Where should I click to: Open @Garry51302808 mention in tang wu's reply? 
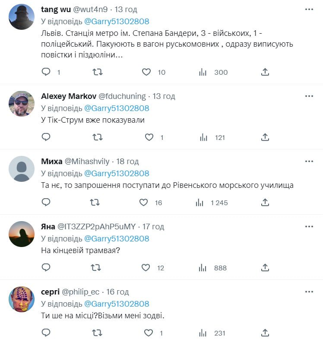117,21
